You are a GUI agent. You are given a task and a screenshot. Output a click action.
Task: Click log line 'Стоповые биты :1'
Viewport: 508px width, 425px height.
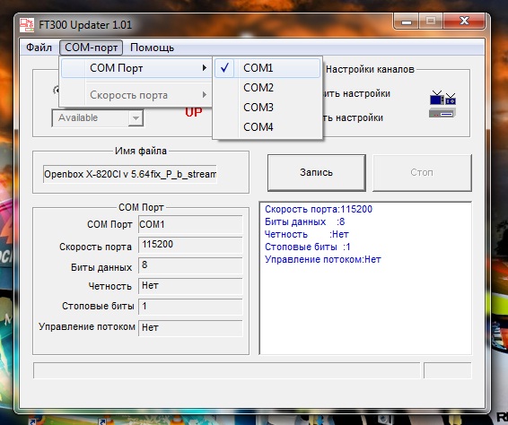(x=308, y=247)
